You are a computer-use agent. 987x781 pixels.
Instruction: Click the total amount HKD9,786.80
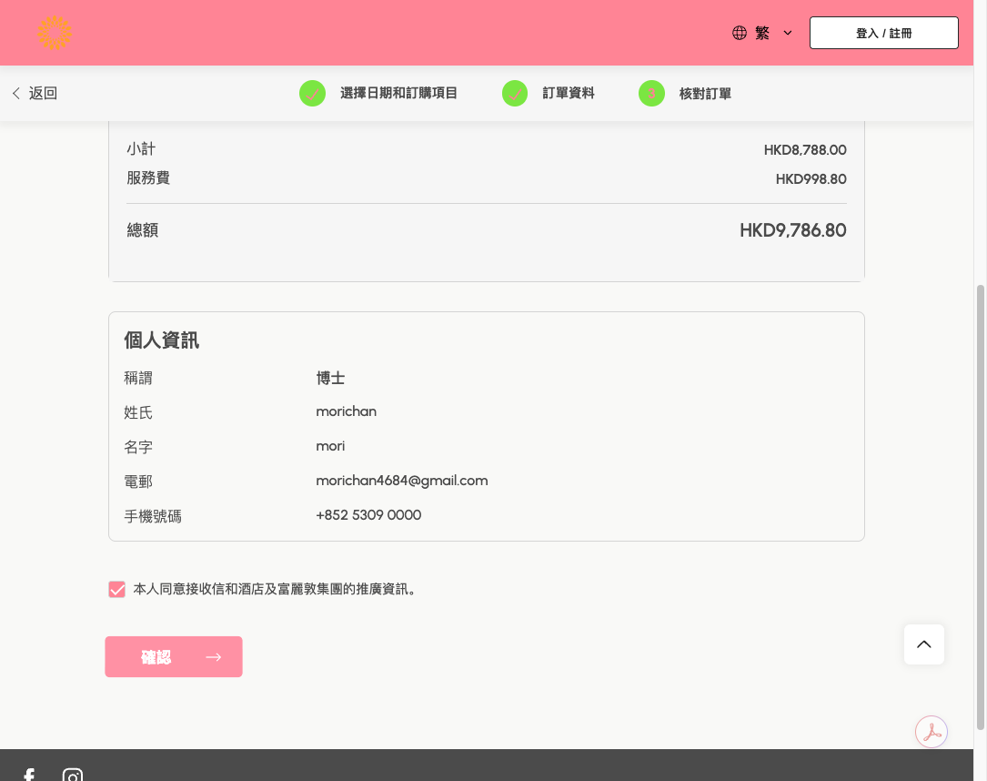[x=793, y=230]
